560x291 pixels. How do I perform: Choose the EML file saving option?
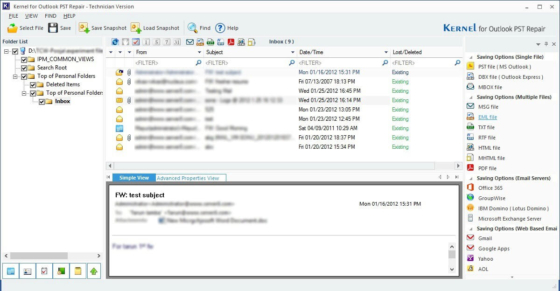pos(488,117)
